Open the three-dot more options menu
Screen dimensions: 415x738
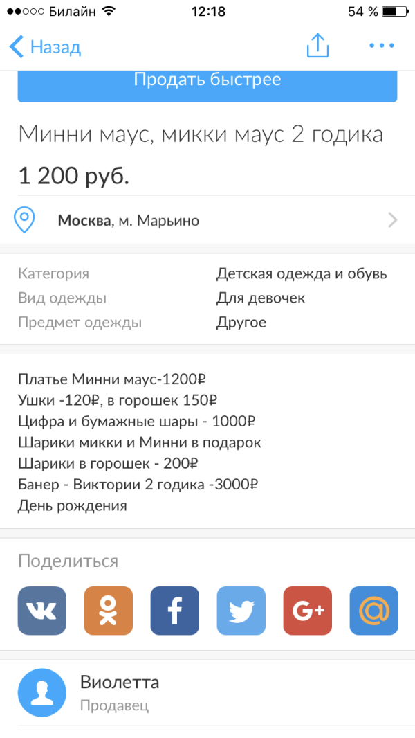pyautogui.click(x=381, y=46)
